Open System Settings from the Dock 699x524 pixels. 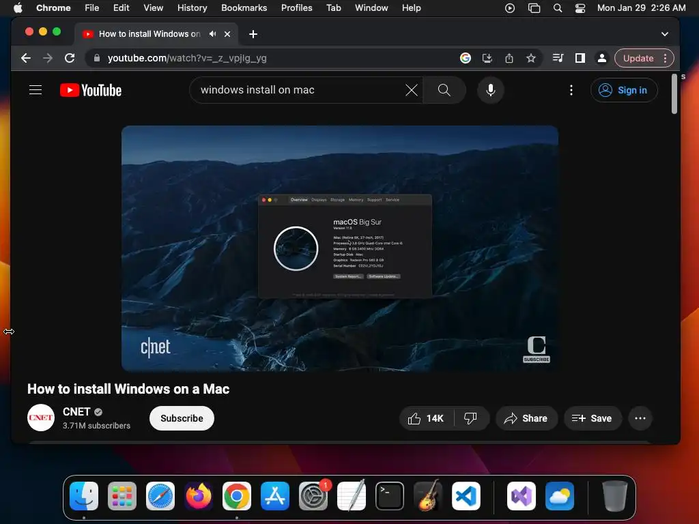[313, 496]
